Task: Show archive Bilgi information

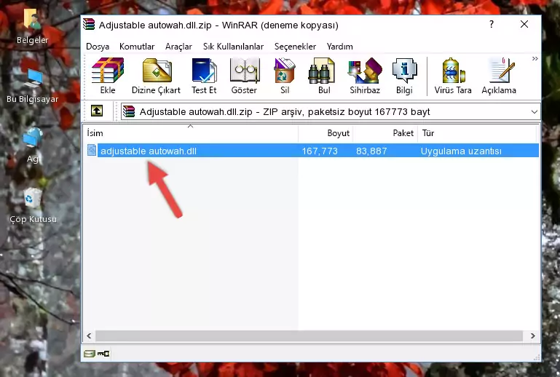Action: (404, 76)
